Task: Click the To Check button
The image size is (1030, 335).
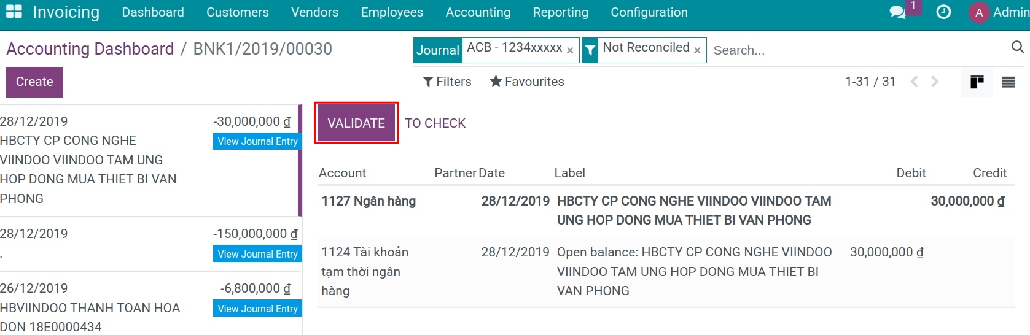Action: pos(435,123)
